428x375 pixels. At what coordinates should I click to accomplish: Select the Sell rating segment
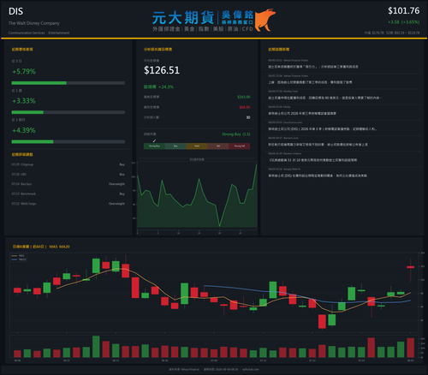218,146
